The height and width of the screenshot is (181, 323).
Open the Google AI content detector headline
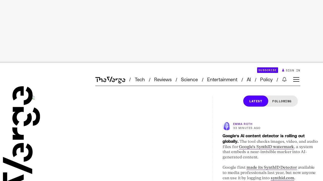(264, 139)
